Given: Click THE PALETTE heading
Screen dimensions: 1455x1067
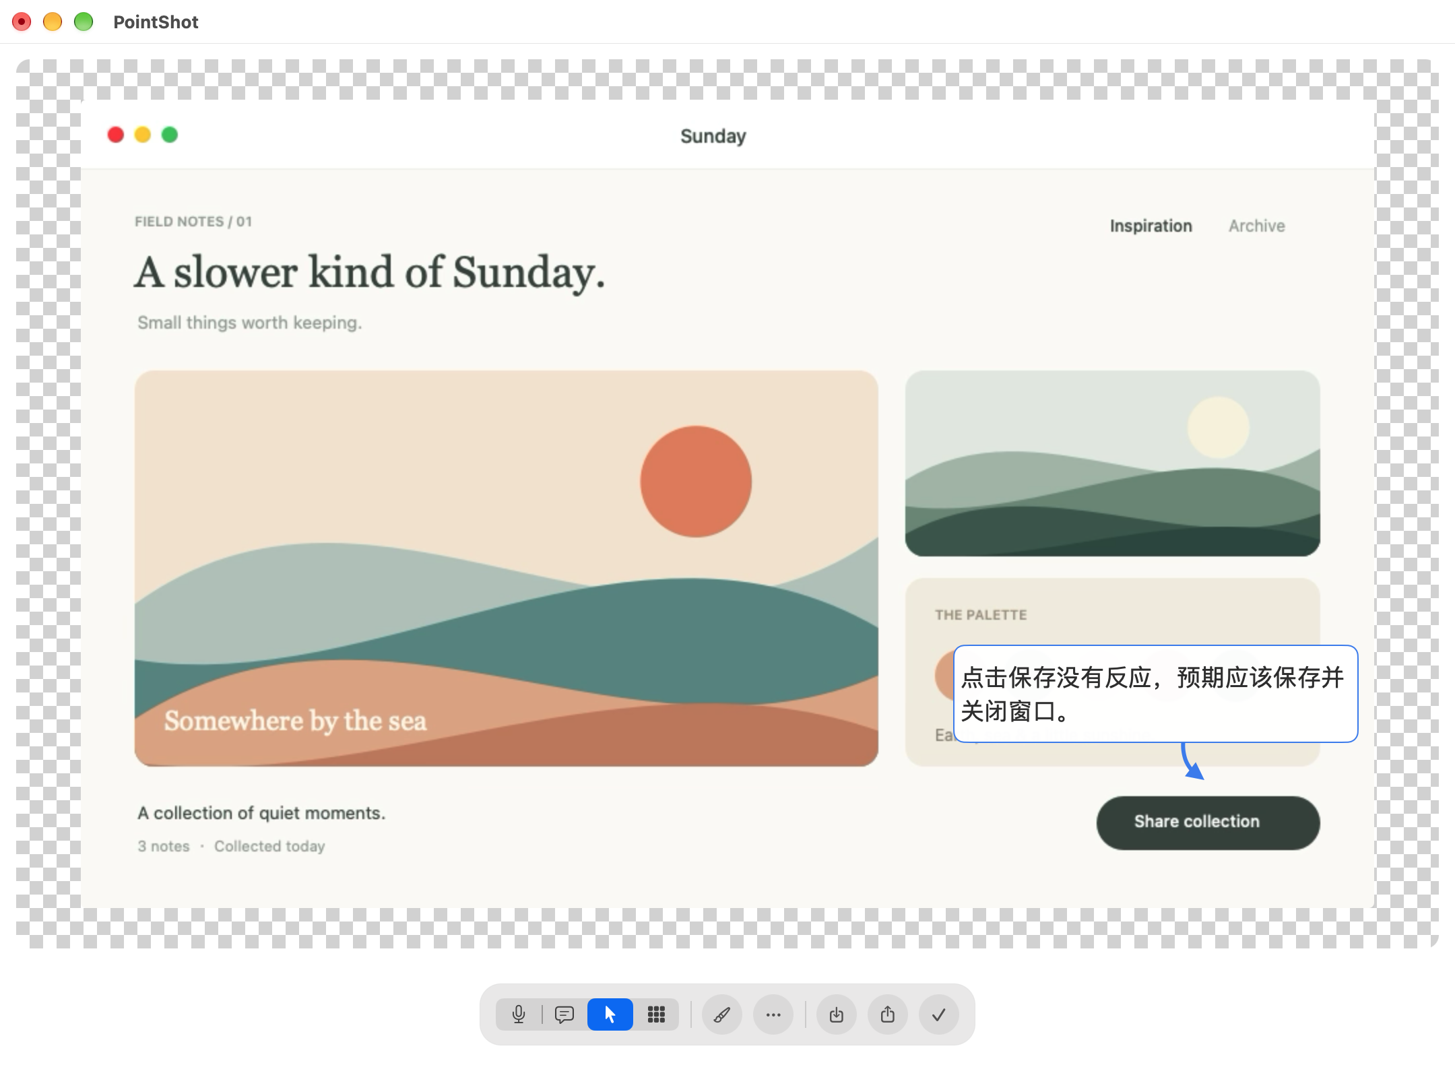Looking at the screenshot, I should coord(981,615).
